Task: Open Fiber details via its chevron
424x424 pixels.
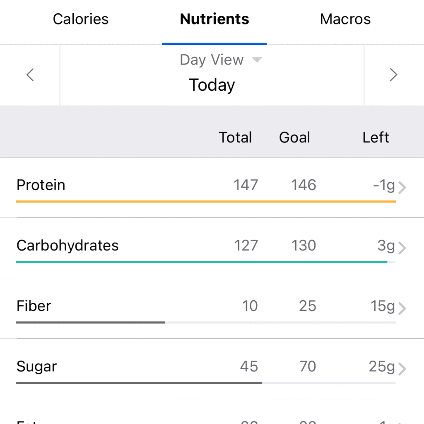Action: point(402,308)
